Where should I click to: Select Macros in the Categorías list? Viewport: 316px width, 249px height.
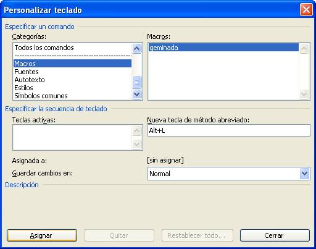(x=73, y=64)
